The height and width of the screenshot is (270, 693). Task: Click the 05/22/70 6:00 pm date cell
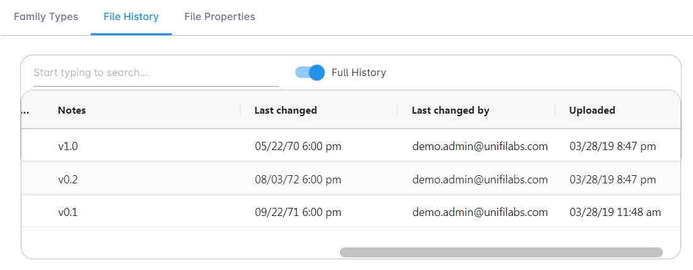pyautogui.click(x=298, y=146)
